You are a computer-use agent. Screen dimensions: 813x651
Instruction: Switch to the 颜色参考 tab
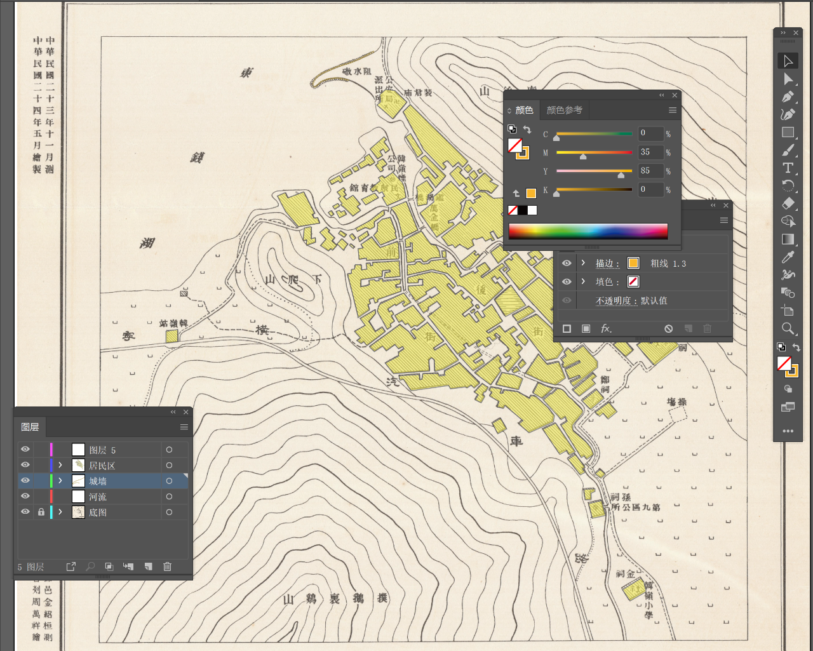pyautogui.click(x=564, y=111)
